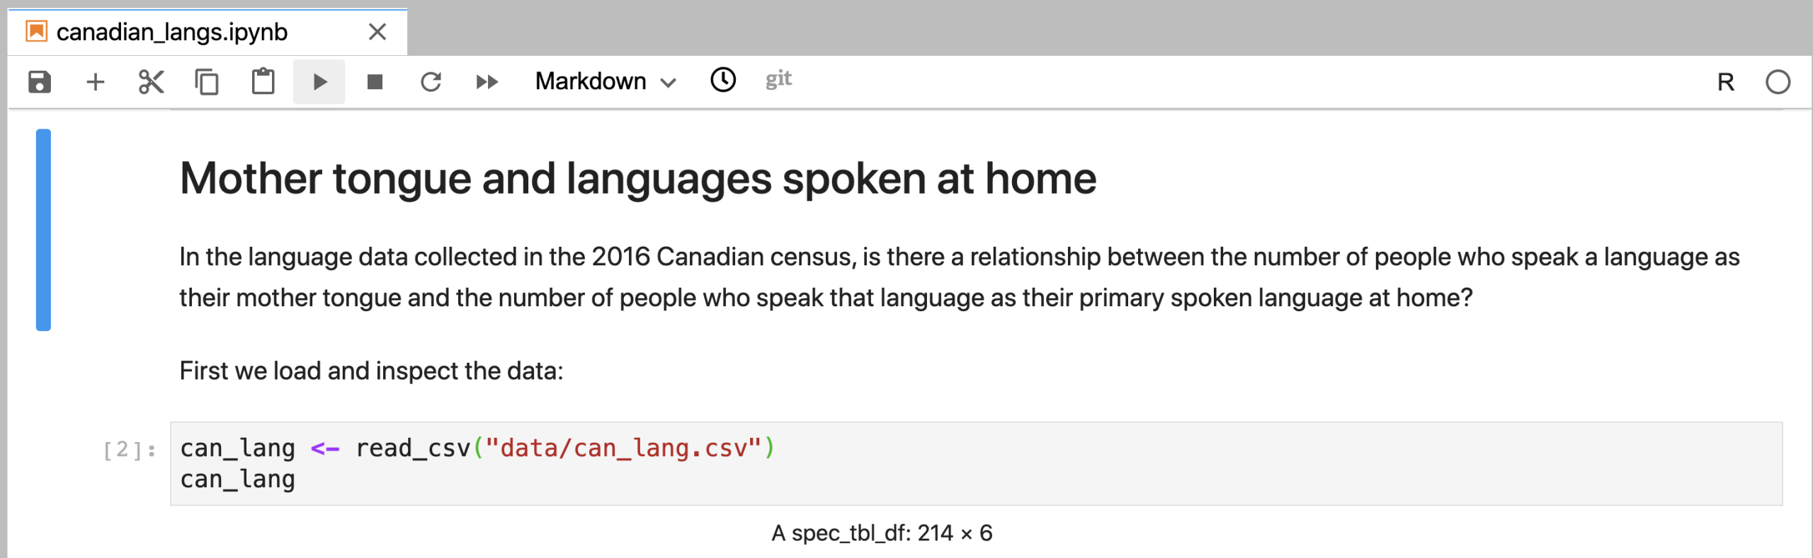The image size is (1813, 558).
Task: Click the code cell execution count [2]
Action: click(130, 450)
